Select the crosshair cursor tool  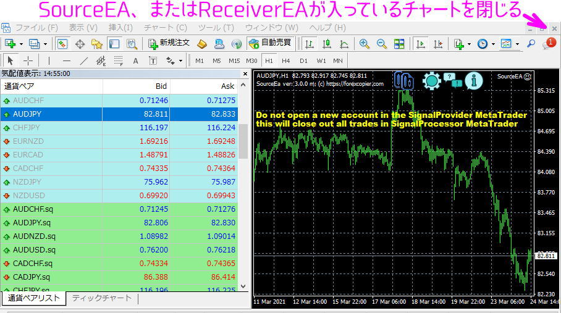[28, 61]
